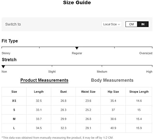Switch units to CM
Viewport: 153px width, 140px height.
tap(132, 24)
